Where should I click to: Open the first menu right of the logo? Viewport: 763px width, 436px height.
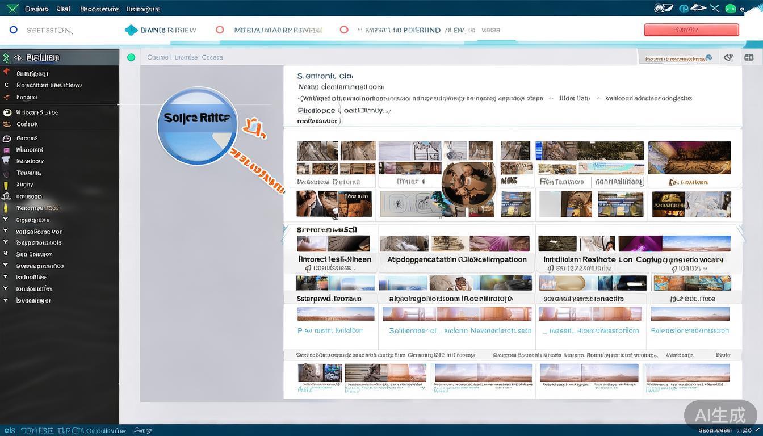(x=36, y=9)
